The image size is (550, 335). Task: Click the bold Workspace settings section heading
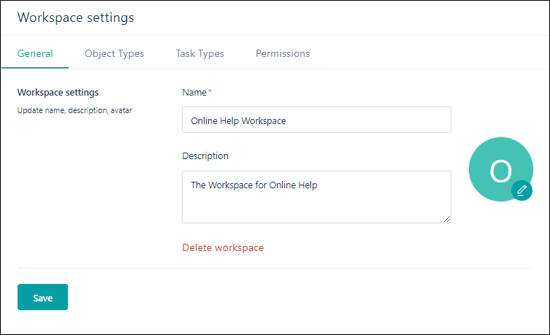58,93
